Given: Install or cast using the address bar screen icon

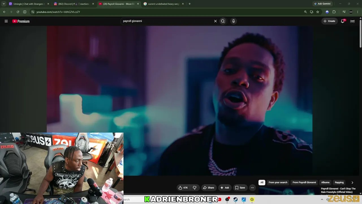Looking at the screenshot, I should pos(311,12).
